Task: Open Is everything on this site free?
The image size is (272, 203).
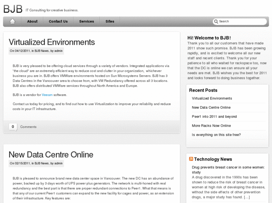Action: pos(216,135)
